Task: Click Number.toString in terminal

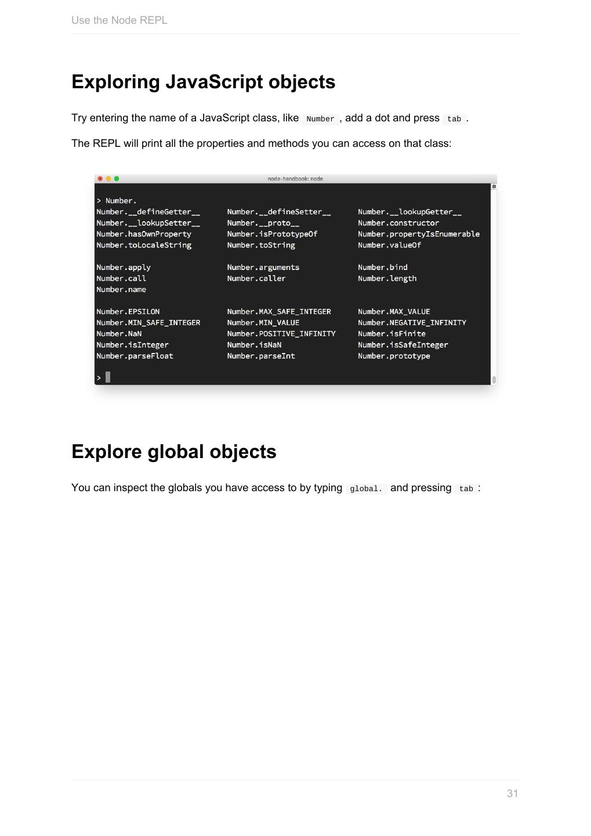Action: click(x=261, y=245)
